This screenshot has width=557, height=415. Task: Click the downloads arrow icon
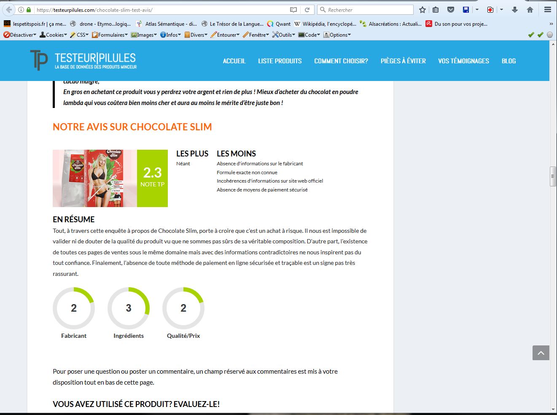click(515, 10)
